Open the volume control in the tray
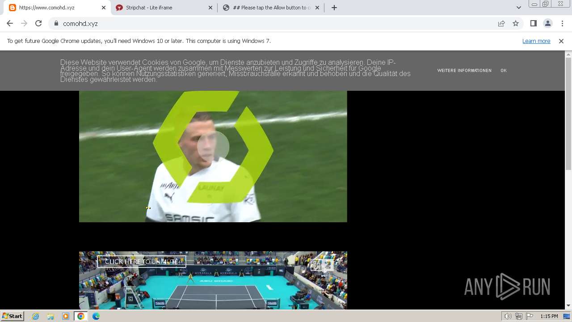The image size is (572, 322). 508,316
